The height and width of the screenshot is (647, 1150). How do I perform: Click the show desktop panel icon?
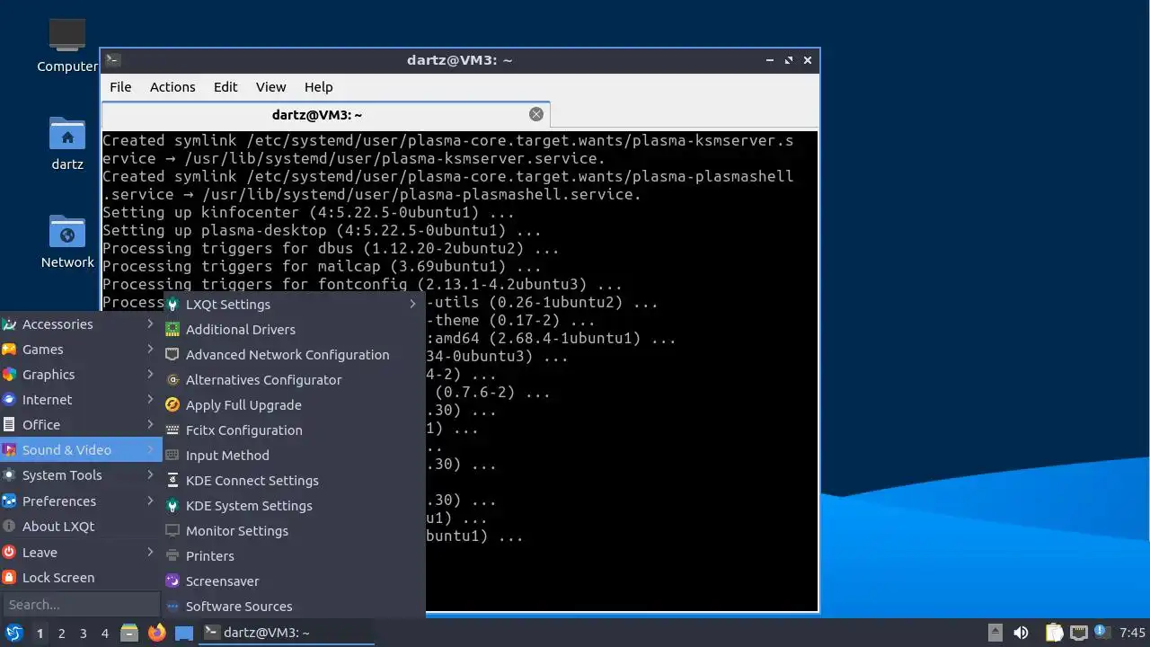tap(184, 633)
